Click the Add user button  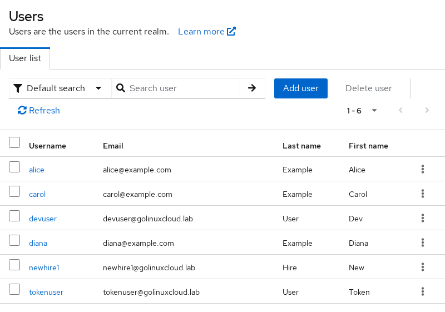tap(301, 88)
